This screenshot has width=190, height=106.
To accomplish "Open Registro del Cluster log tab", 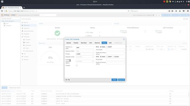I will point(15,88).
